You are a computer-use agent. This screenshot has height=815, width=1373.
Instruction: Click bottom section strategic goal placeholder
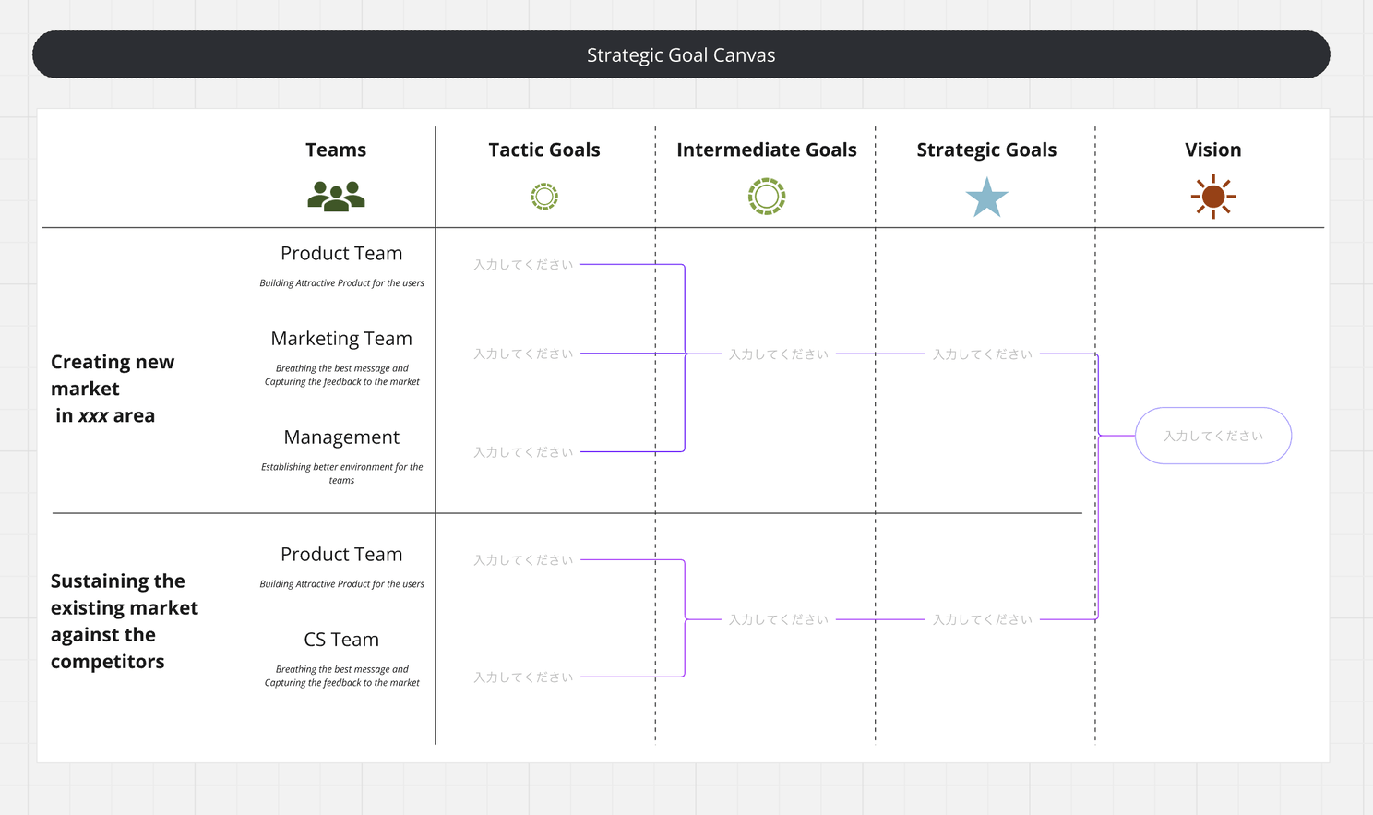click(982, 619)
